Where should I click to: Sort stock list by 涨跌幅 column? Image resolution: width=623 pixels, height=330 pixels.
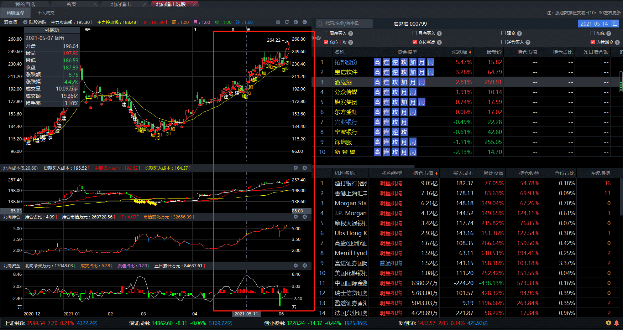coord(461,52)
